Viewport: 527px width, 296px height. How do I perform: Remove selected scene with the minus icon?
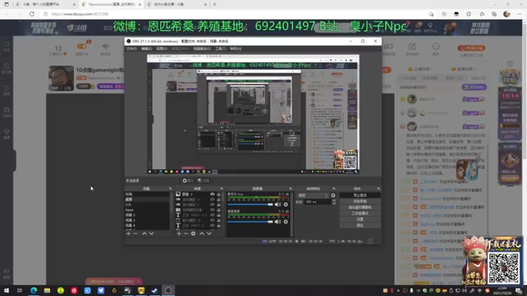pos(136,234)
